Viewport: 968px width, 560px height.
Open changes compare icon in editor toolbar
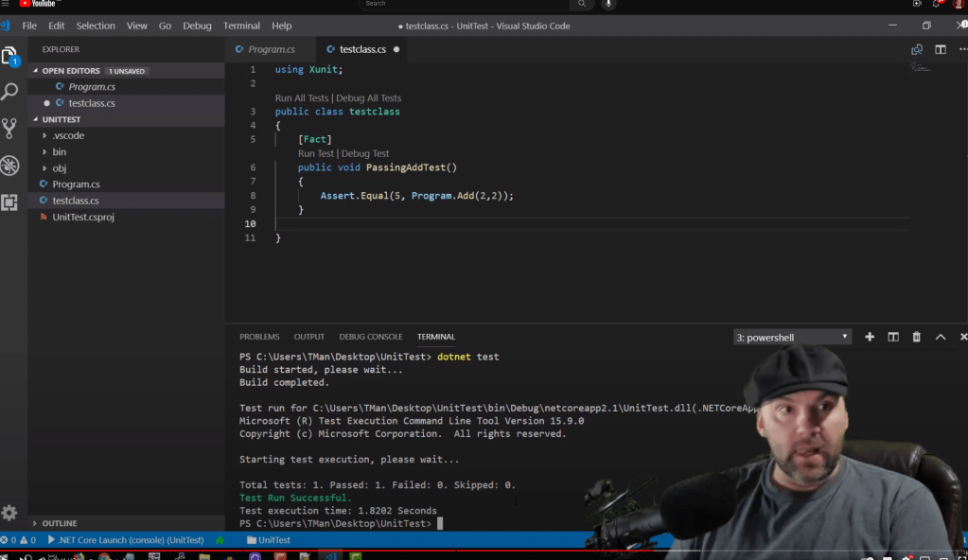click(x=917, y=49)
